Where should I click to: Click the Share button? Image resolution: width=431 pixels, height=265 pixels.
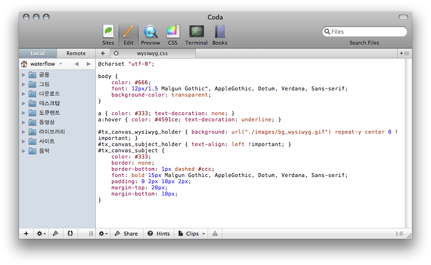click(x=126, y=234)
